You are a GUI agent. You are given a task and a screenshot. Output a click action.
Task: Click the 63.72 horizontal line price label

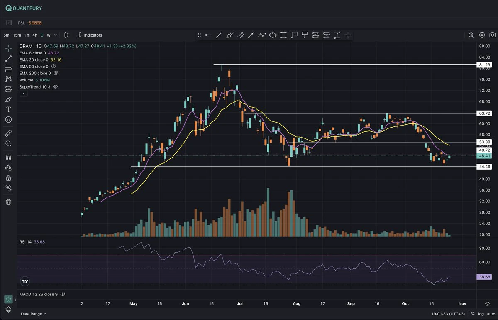click(484, 113)
